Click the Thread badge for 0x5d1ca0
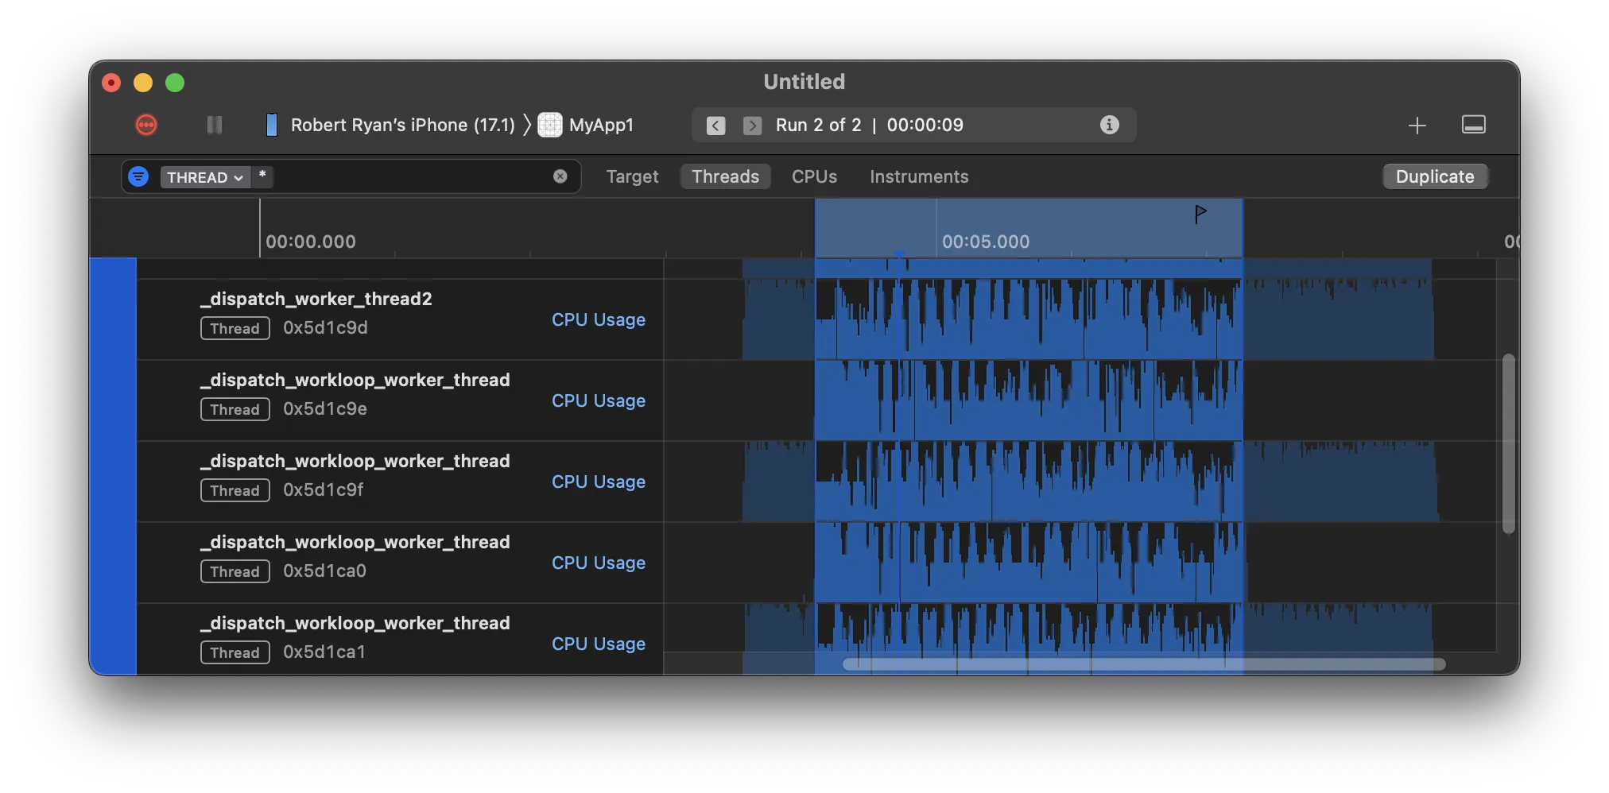1609x793 pixels. [x=235, y=571]
